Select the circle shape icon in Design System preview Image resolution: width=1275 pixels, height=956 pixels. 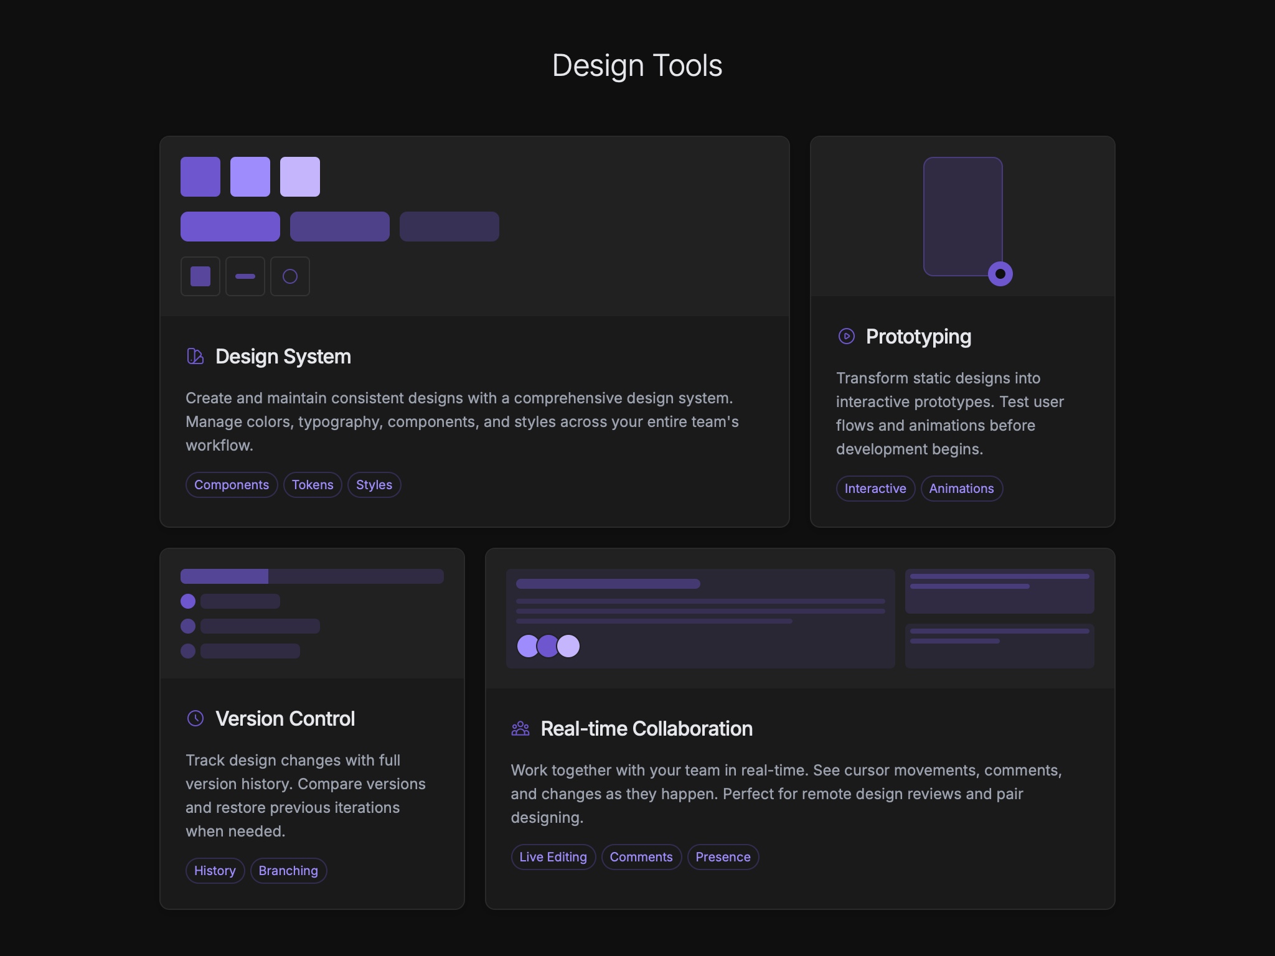[x=289, y=276]
